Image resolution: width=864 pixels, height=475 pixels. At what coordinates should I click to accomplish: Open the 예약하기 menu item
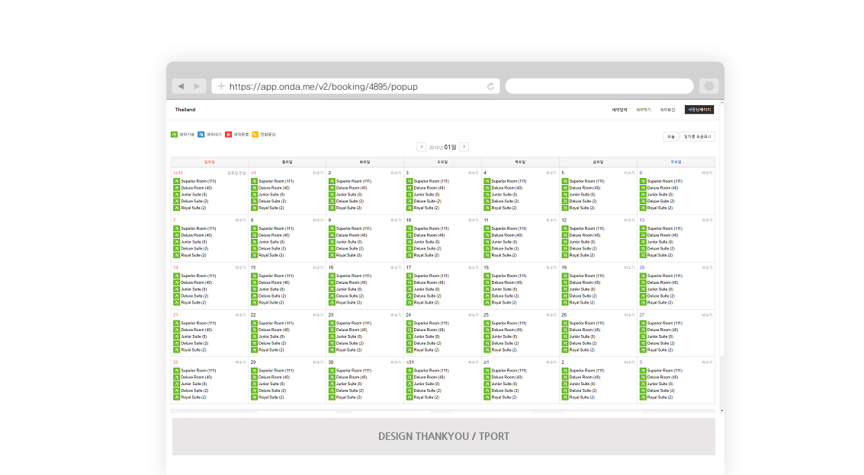coord(643,110)
